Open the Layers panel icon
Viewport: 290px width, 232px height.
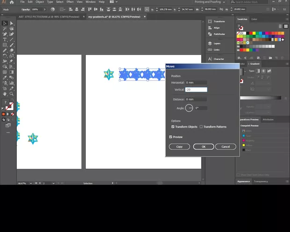click(210, 43)
